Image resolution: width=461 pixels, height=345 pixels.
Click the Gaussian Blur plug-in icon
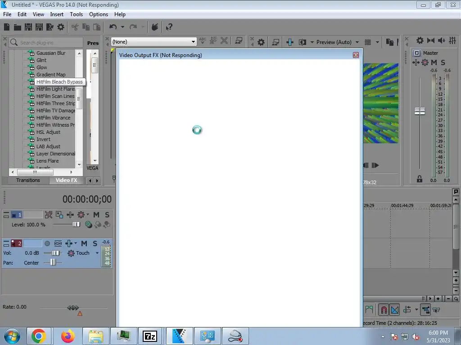[31, 53]
